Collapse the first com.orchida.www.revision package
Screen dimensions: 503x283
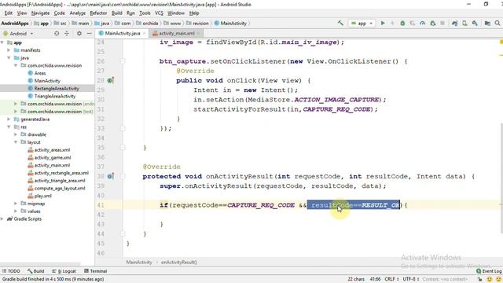pyautogui.click(x=16, y=65)
